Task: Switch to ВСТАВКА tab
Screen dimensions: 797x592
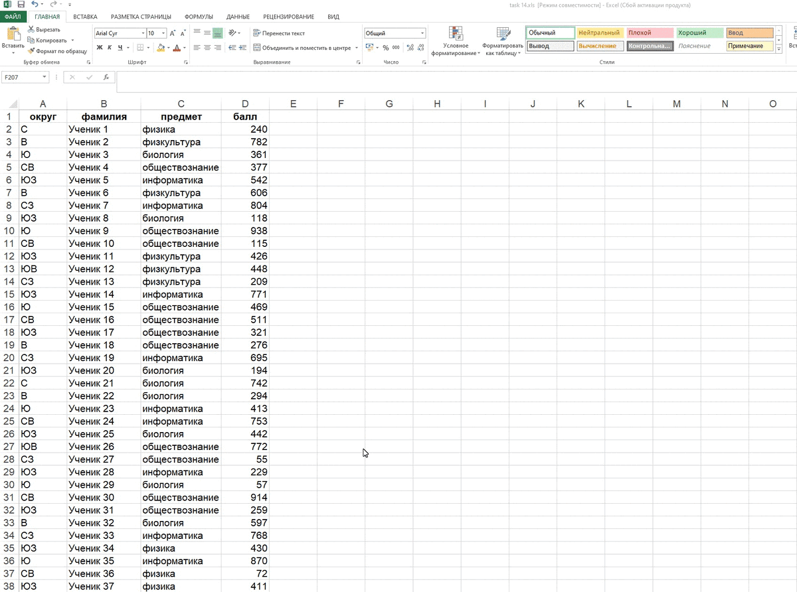Action: pos(85,17)
